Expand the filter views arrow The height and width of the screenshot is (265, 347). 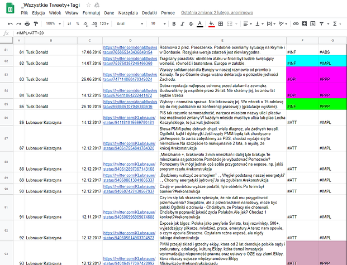[328, 23]
